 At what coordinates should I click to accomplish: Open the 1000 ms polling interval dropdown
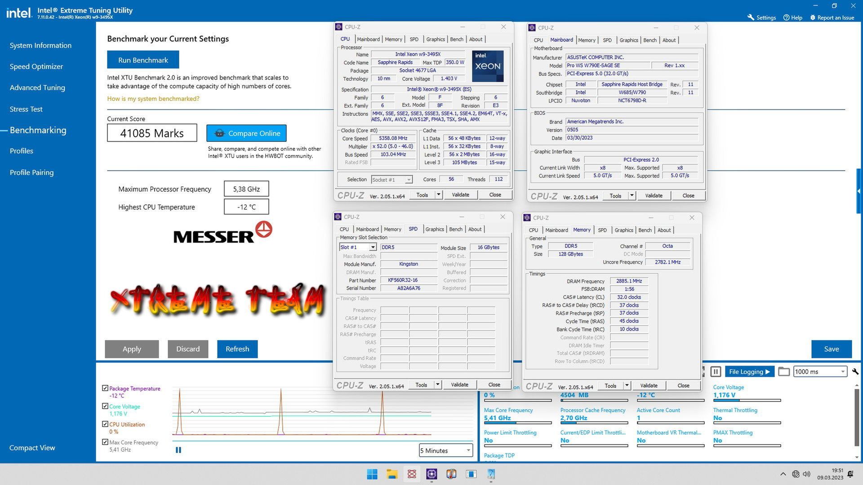(820, 371)
